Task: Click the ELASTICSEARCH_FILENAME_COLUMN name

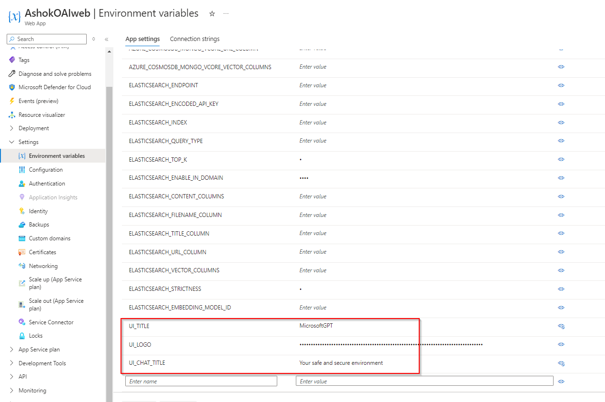Action: [175, 215]
